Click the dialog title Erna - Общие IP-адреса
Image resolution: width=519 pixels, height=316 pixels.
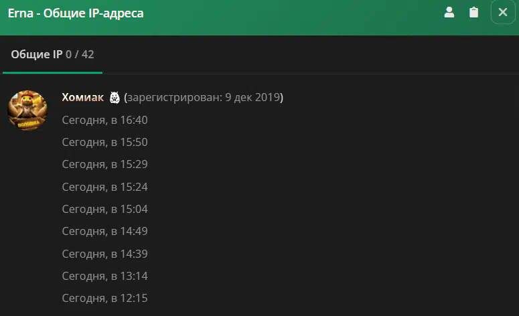pos(76,13)
